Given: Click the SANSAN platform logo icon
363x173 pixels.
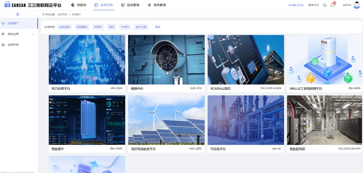Looking at the screenshot, I should pyautogui.click(x=7, y=5).
